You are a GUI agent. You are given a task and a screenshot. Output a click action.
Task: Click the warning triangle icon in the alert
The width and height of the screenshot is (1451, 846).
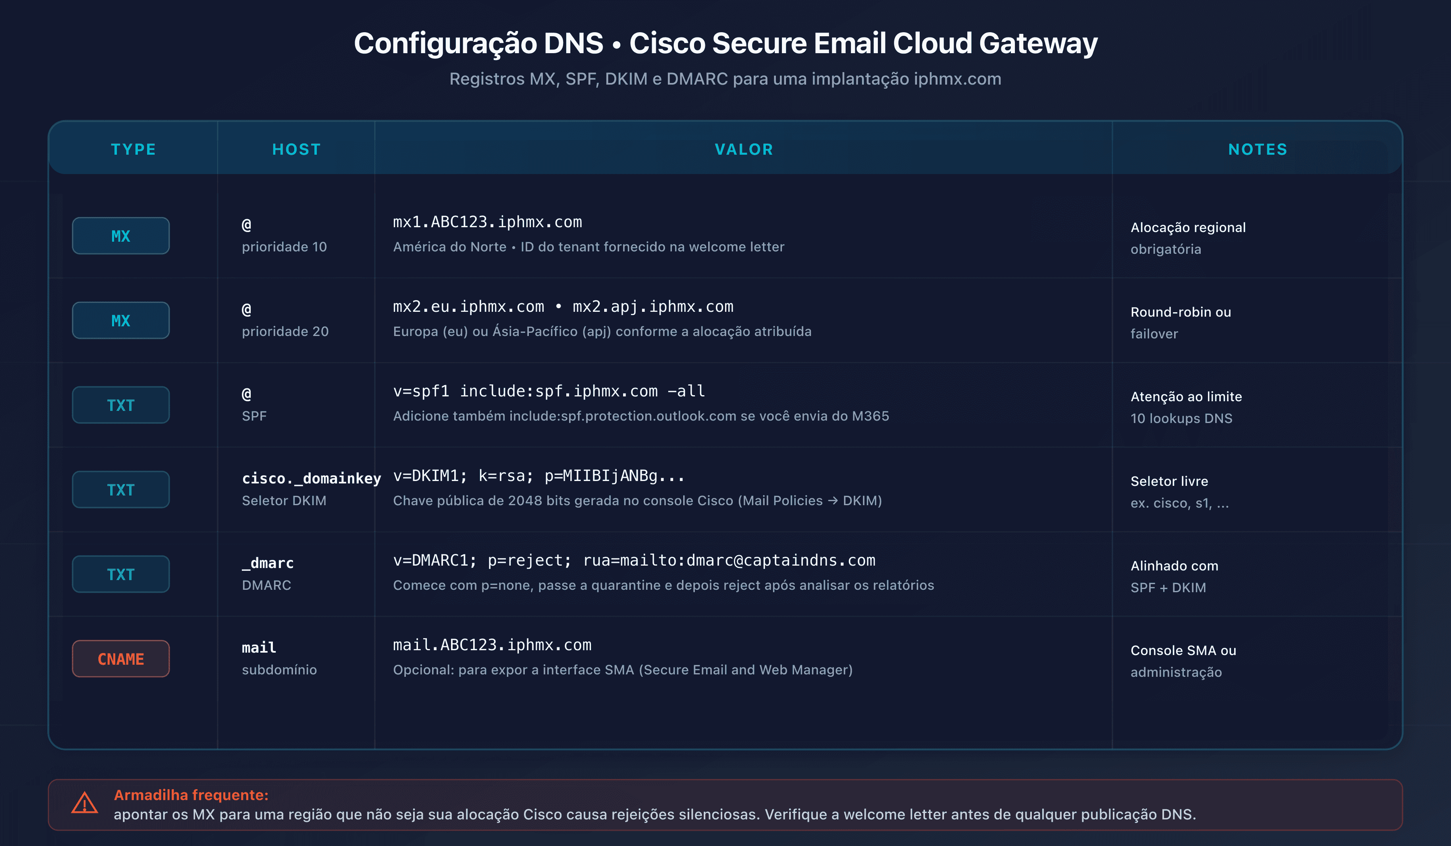(85, 803)
